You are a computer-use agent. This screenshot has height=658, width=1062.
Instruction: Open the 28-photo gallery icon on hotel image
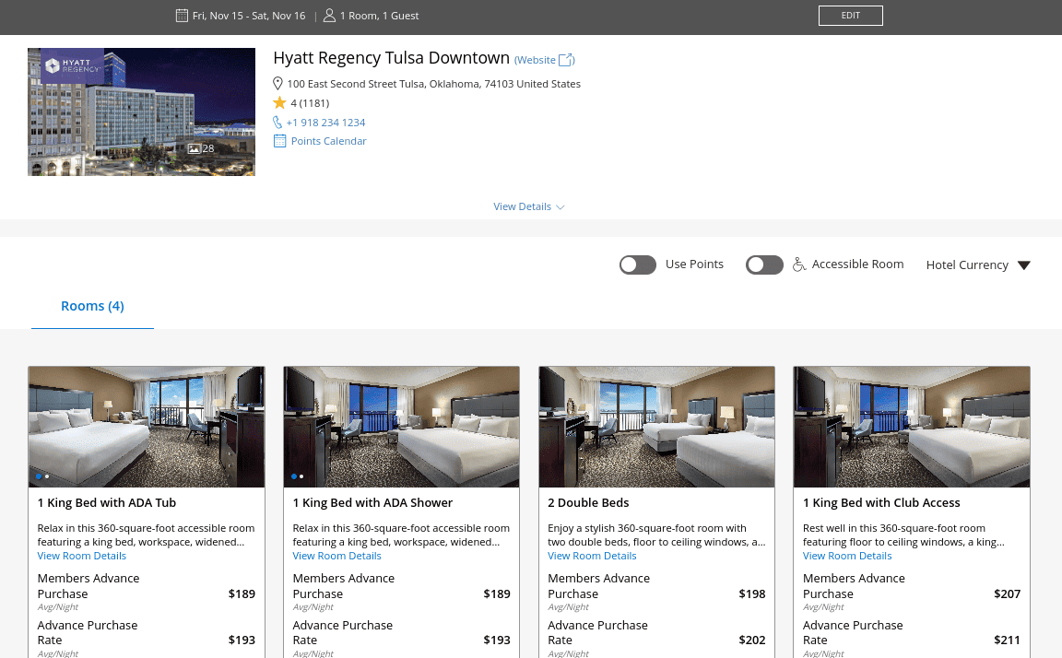(x=200, y=148)
